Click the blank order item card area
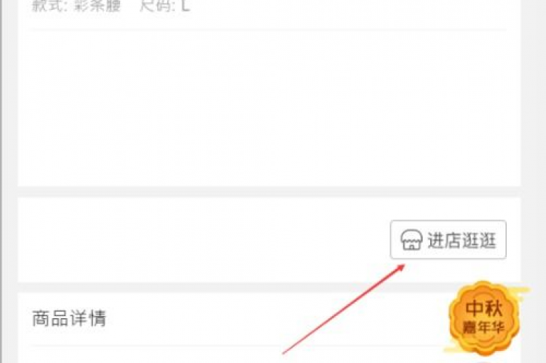Screen dimensions: 546x363 269,108
